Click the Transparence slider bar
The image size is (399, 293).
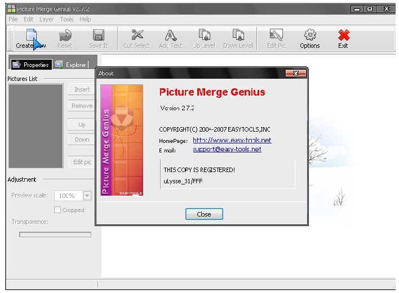55,235
